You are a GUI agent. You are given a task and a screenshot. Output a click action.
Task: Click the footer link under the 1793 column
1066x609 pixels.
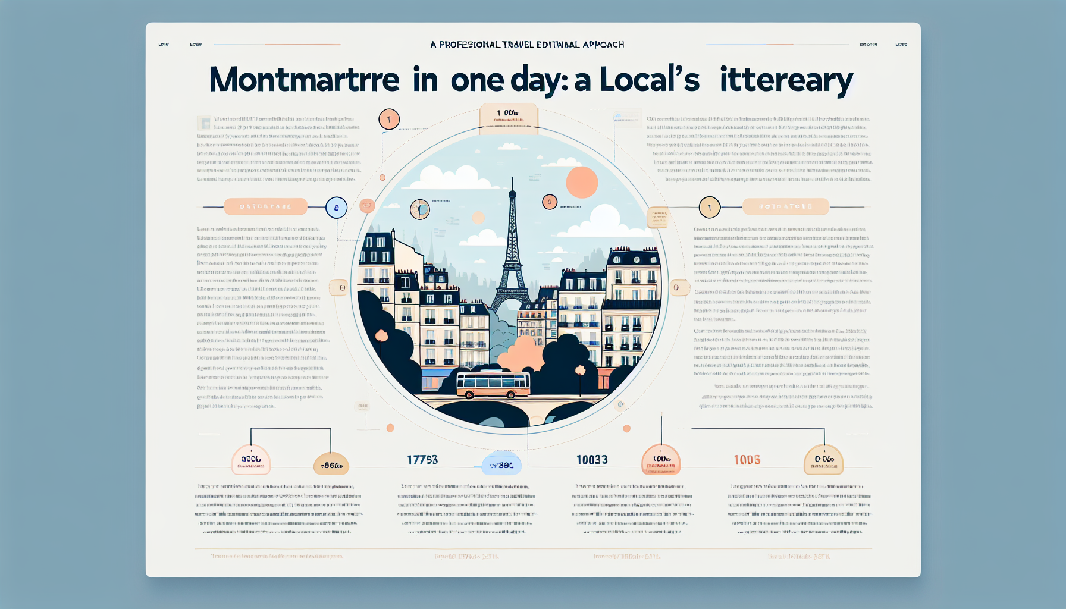(x=467, y=556)
